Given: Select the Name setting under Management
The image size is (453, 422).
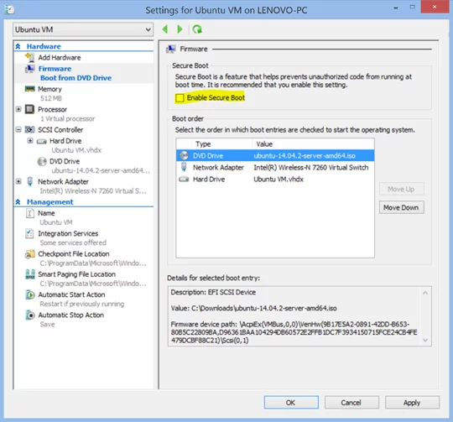Looking at the screenshot, I should (46, 213).
